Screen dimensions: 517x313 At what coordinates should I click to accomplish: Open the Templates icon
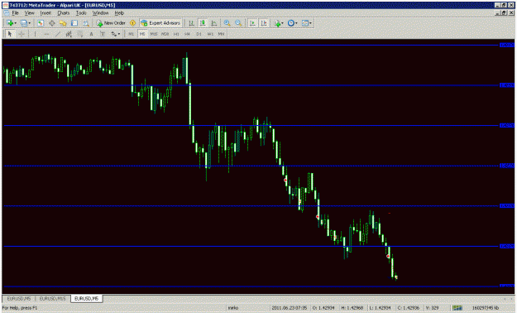(305, 23)
